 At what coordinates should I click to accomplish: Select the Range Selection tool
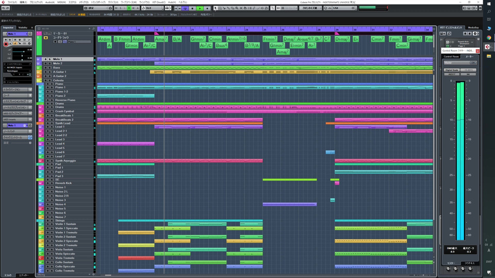point(220,8)
